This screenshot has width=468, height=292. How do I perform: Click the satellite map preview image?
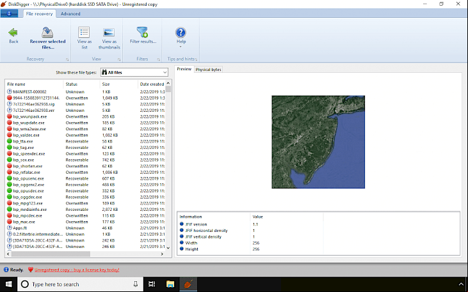click(x=318, y=142)
